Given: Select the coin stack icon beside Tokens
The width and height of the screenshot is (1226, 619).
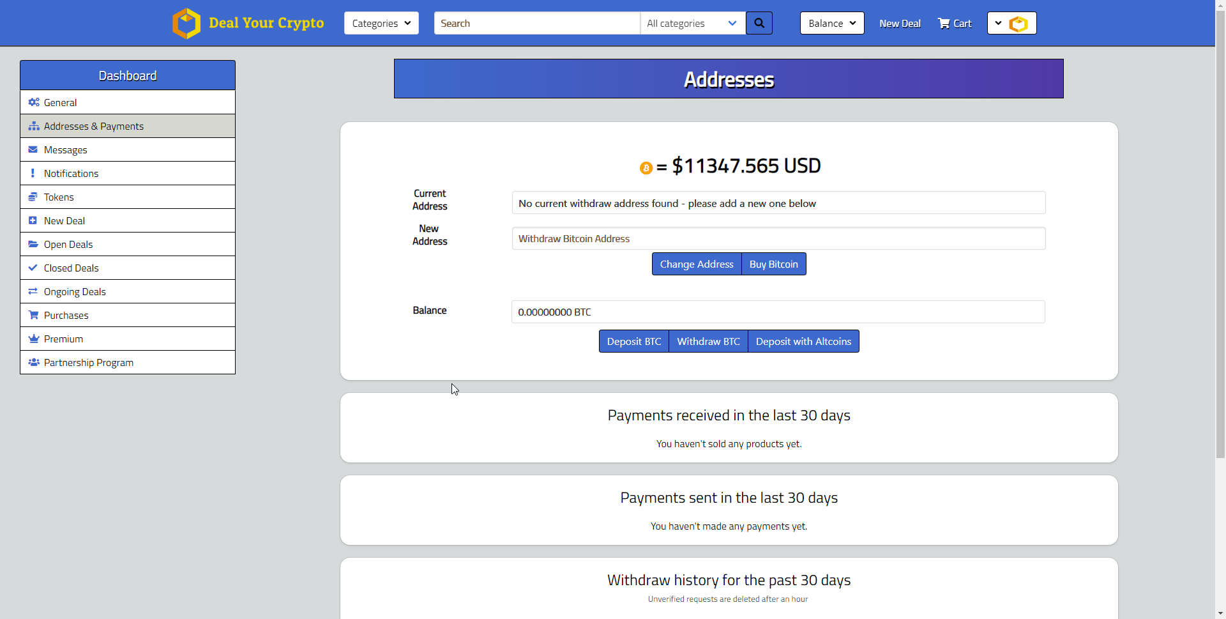Looking at the screenshot, I should [x=33, y=197].
